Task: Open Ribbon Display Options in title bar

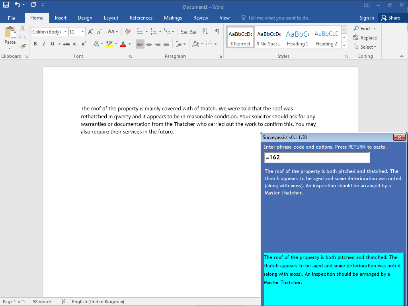Action: 367,5
